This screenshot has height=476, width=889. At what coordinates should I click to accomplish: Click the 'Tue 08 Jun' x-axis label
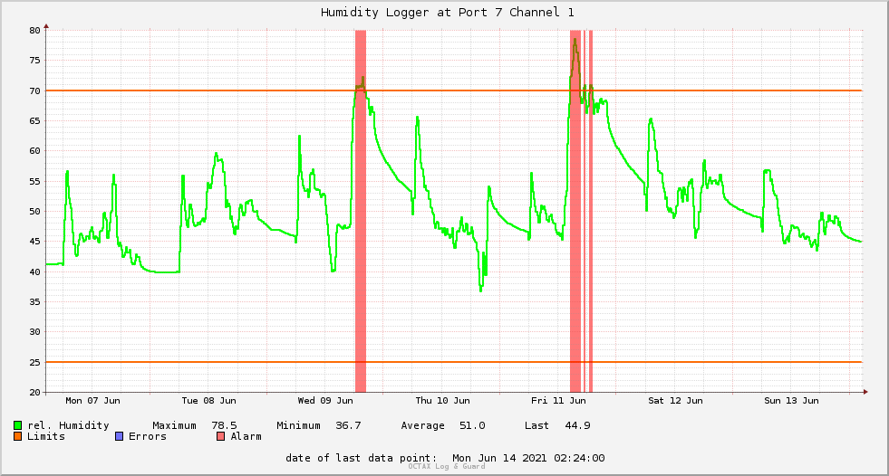[208, 401]
